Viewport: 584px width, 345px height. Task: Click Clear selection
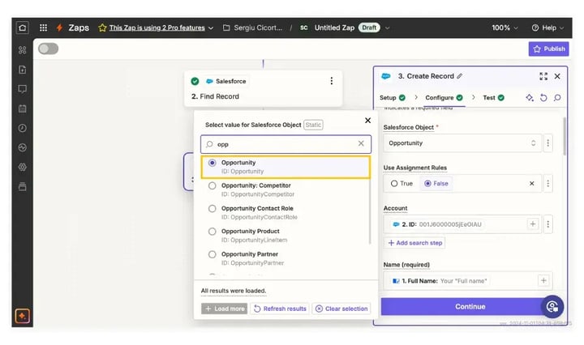pyautogui.click(x=341, y=309)
